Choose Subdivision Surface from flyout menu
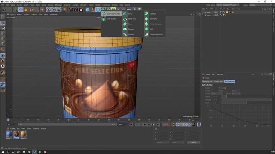This screenshot has width=275, height=154. [x=112, y=14]
